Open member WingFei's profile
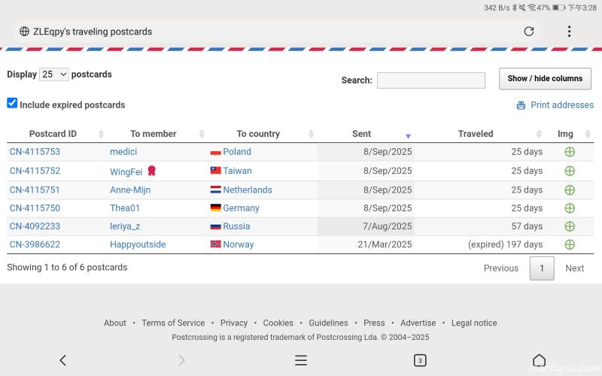The image size is (602, 376). 126,171
